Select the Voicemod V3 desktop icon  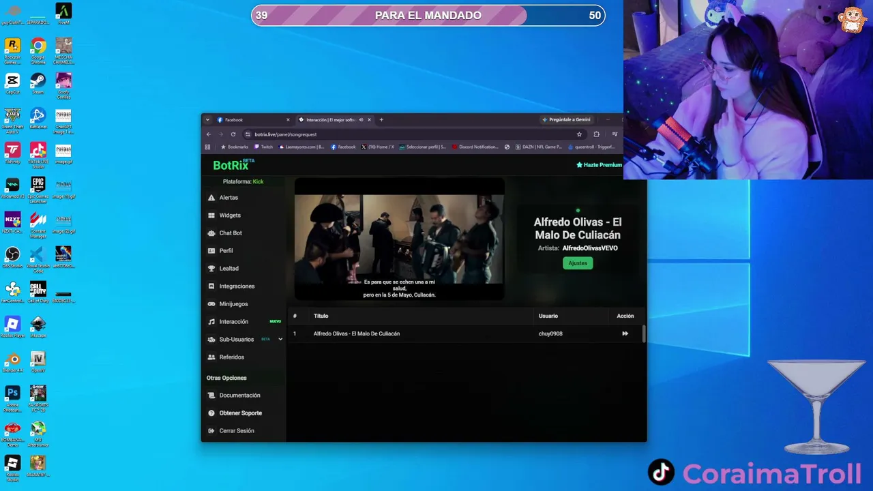tap(12, 188)
